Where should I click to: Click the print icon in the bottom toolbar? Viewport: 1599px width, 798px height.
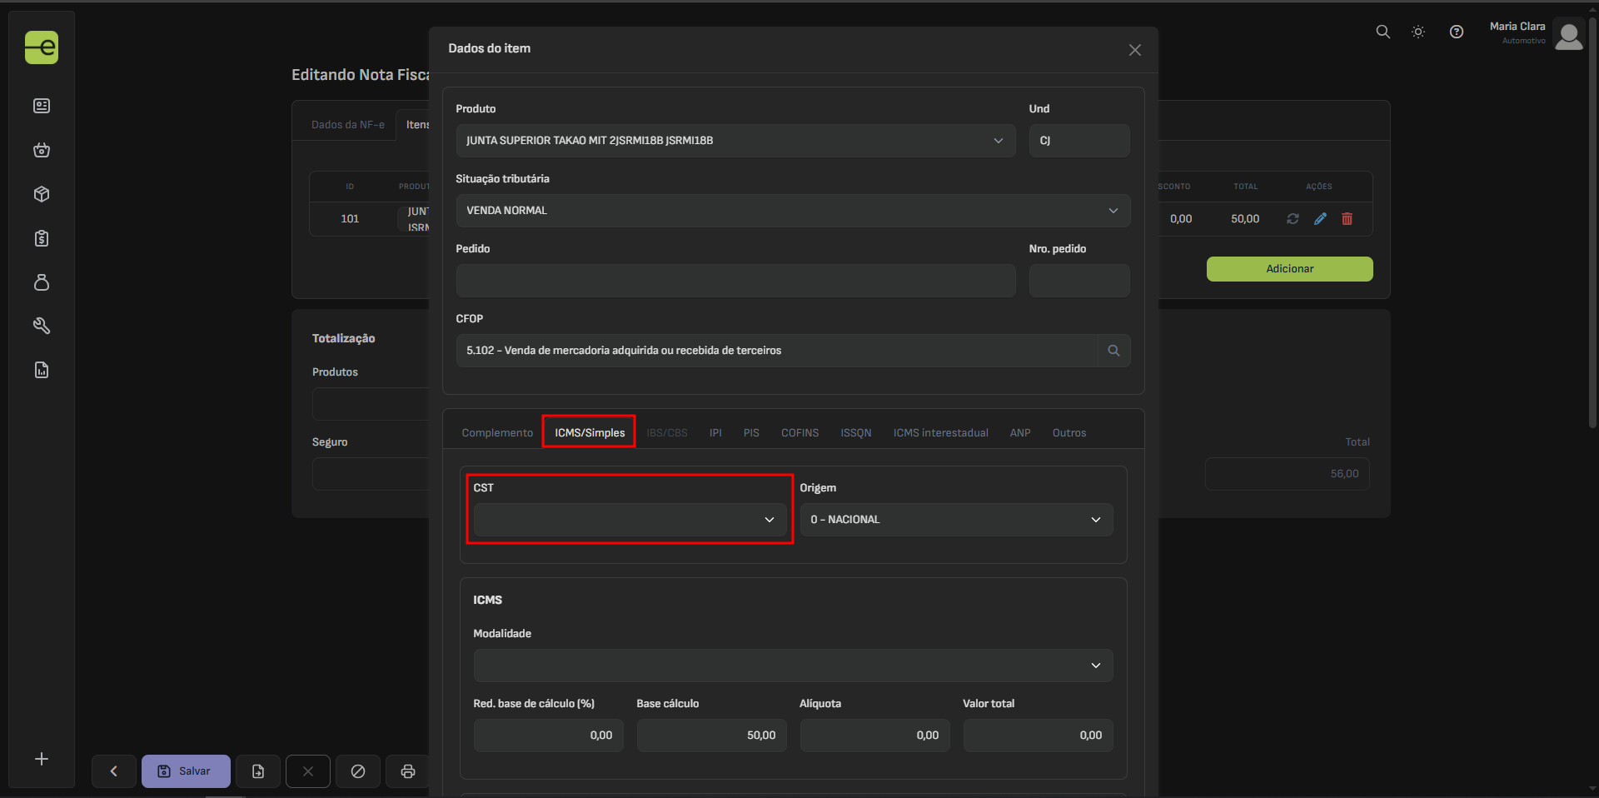click(408, 771)
